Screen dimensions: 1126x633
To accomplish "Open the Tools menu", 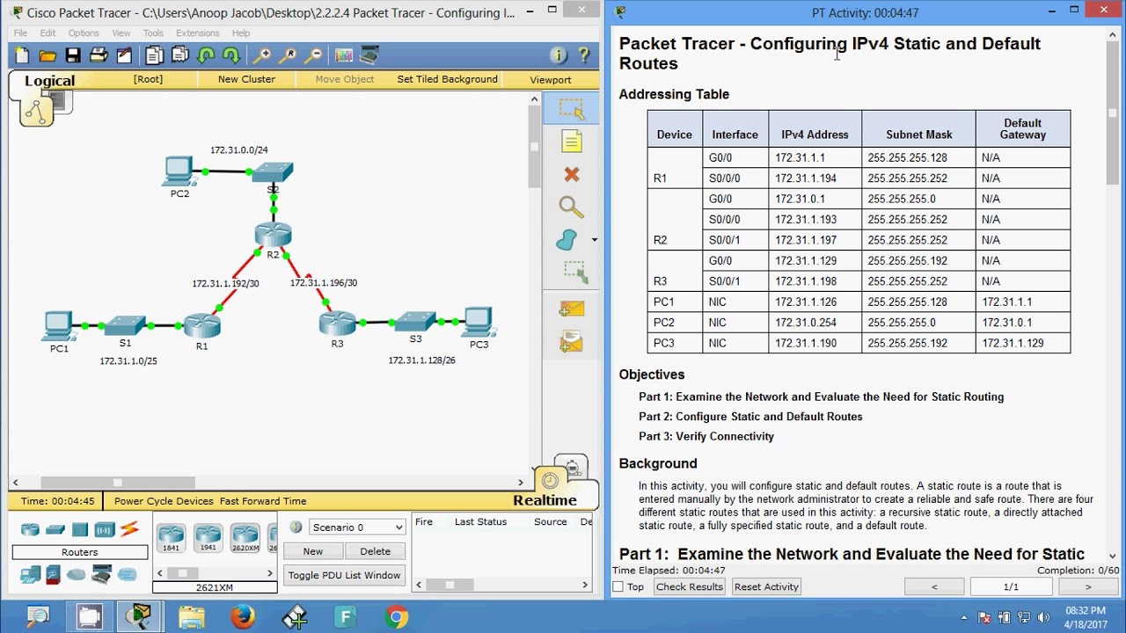I will pyautogui.click(x=153, y=33).
